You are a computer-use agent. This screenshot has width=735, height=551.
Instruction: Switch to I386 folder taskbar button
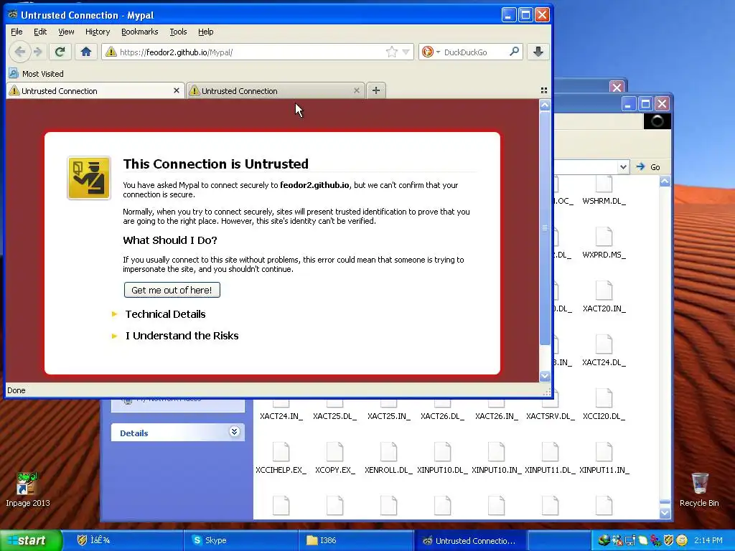(355, 540)
